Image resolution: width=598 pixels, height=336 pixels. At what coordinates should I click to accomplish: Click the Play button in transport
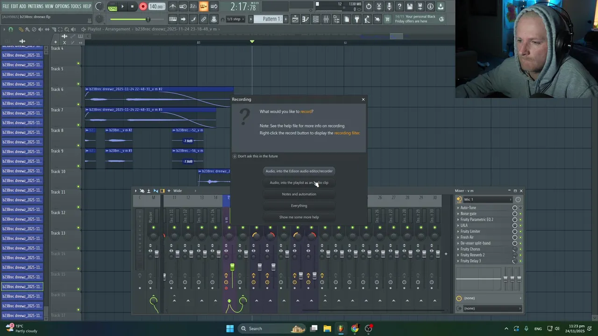click(x=122, y=7)
